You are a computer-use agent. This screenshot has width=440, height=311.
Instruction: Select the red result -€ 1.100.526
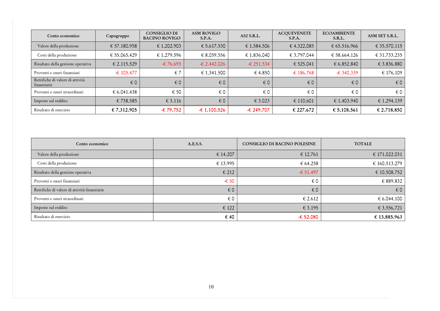[212, 110]
